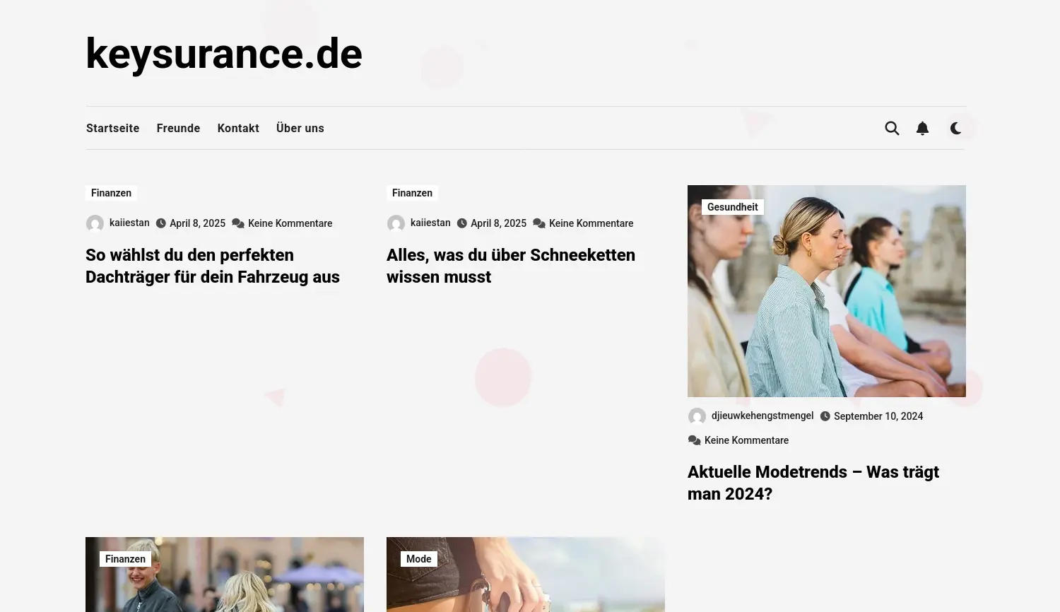Click kaiiestan avatar on Schneeketten post
1060x612 pixels.
click(x=396, y=224)
